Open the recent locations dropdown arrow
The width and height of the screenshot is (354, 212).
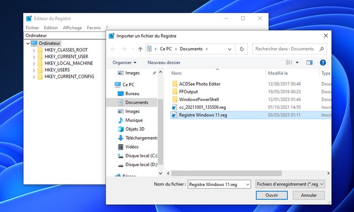point(133,49)
